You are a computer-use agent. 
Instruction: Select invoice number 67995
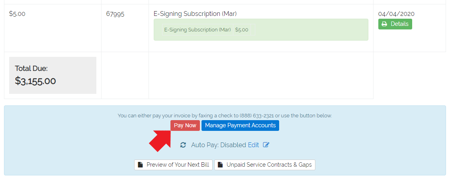(x=115, y=14)
